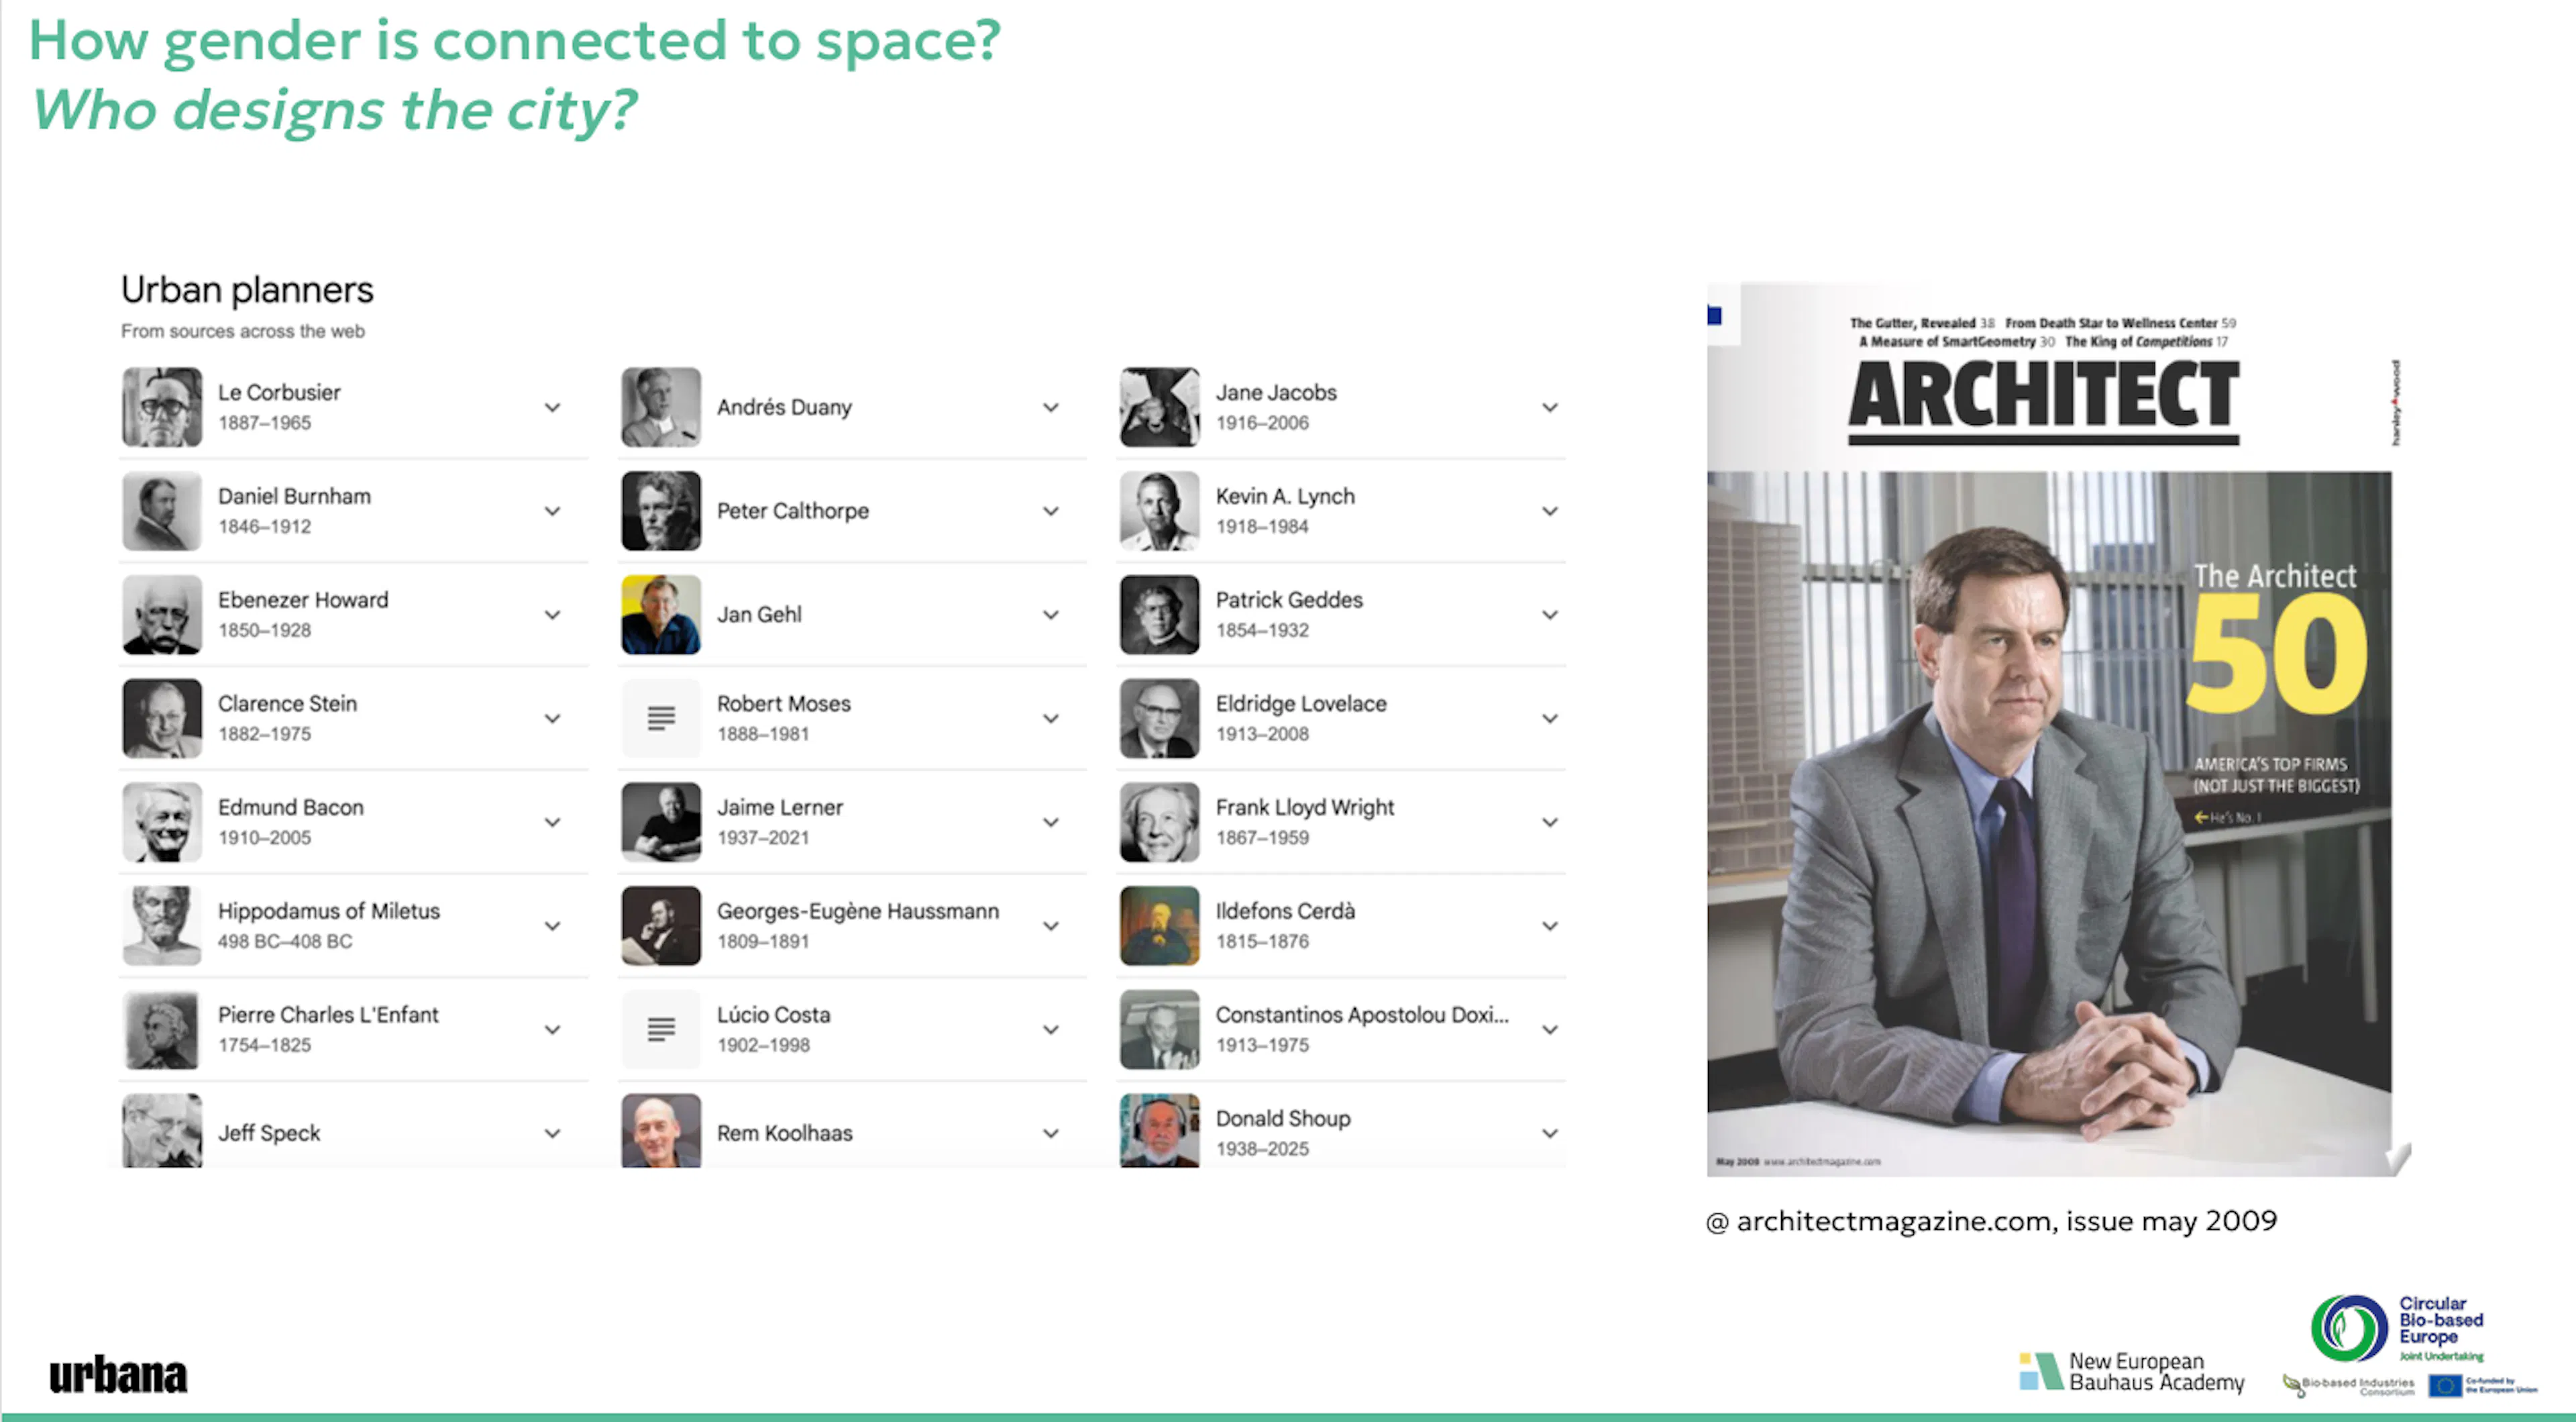Viewport: 2576px width, 1422px height.
Task: Expand Peter Calthorpe's details chevron
Action: coord(1051,511)
